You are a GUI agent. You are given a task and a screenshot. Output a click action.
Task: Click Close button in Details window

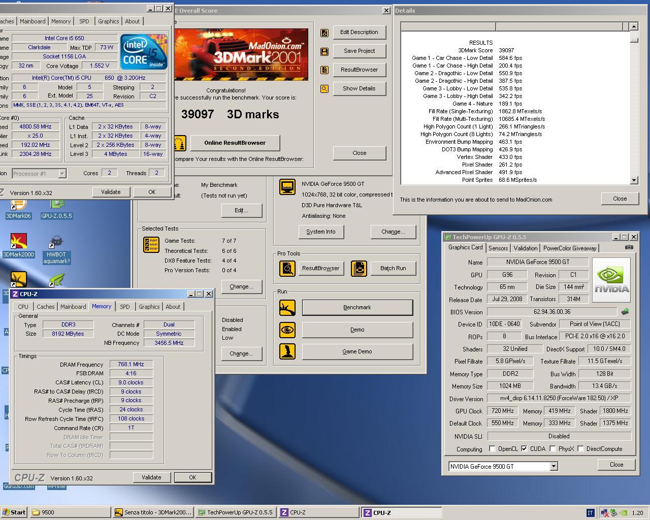pyautogui.click(x=620, y=199)
